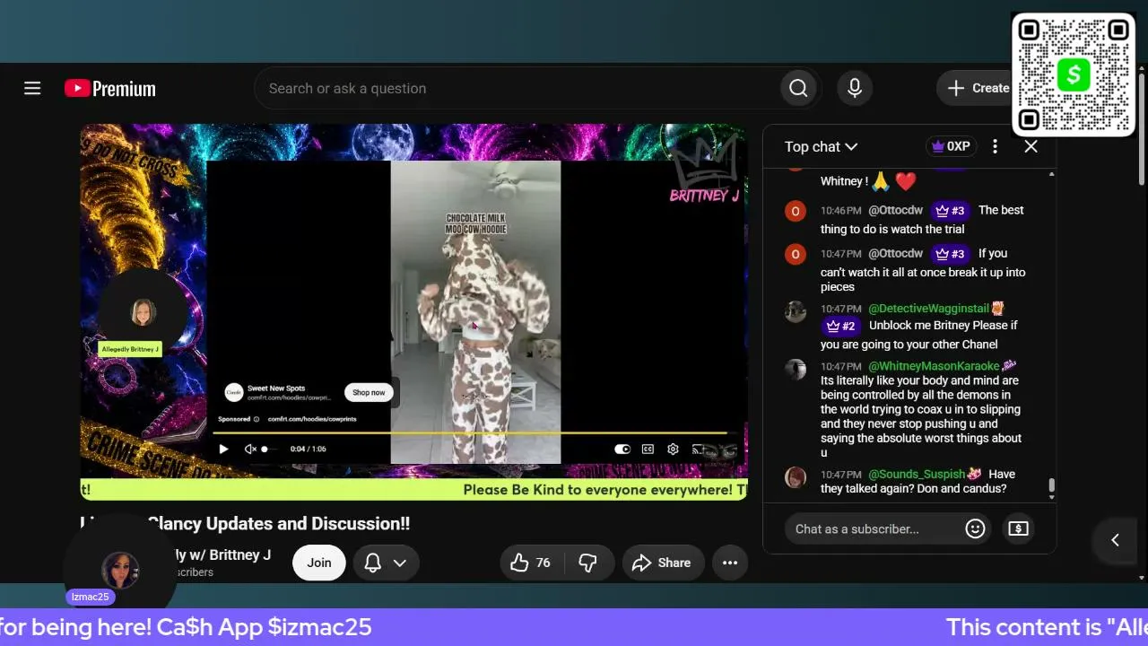The image size is (1148, 646).
Task: Click @Ottocdw name on 10:46 PM message
Action: [x=895, y=210]
